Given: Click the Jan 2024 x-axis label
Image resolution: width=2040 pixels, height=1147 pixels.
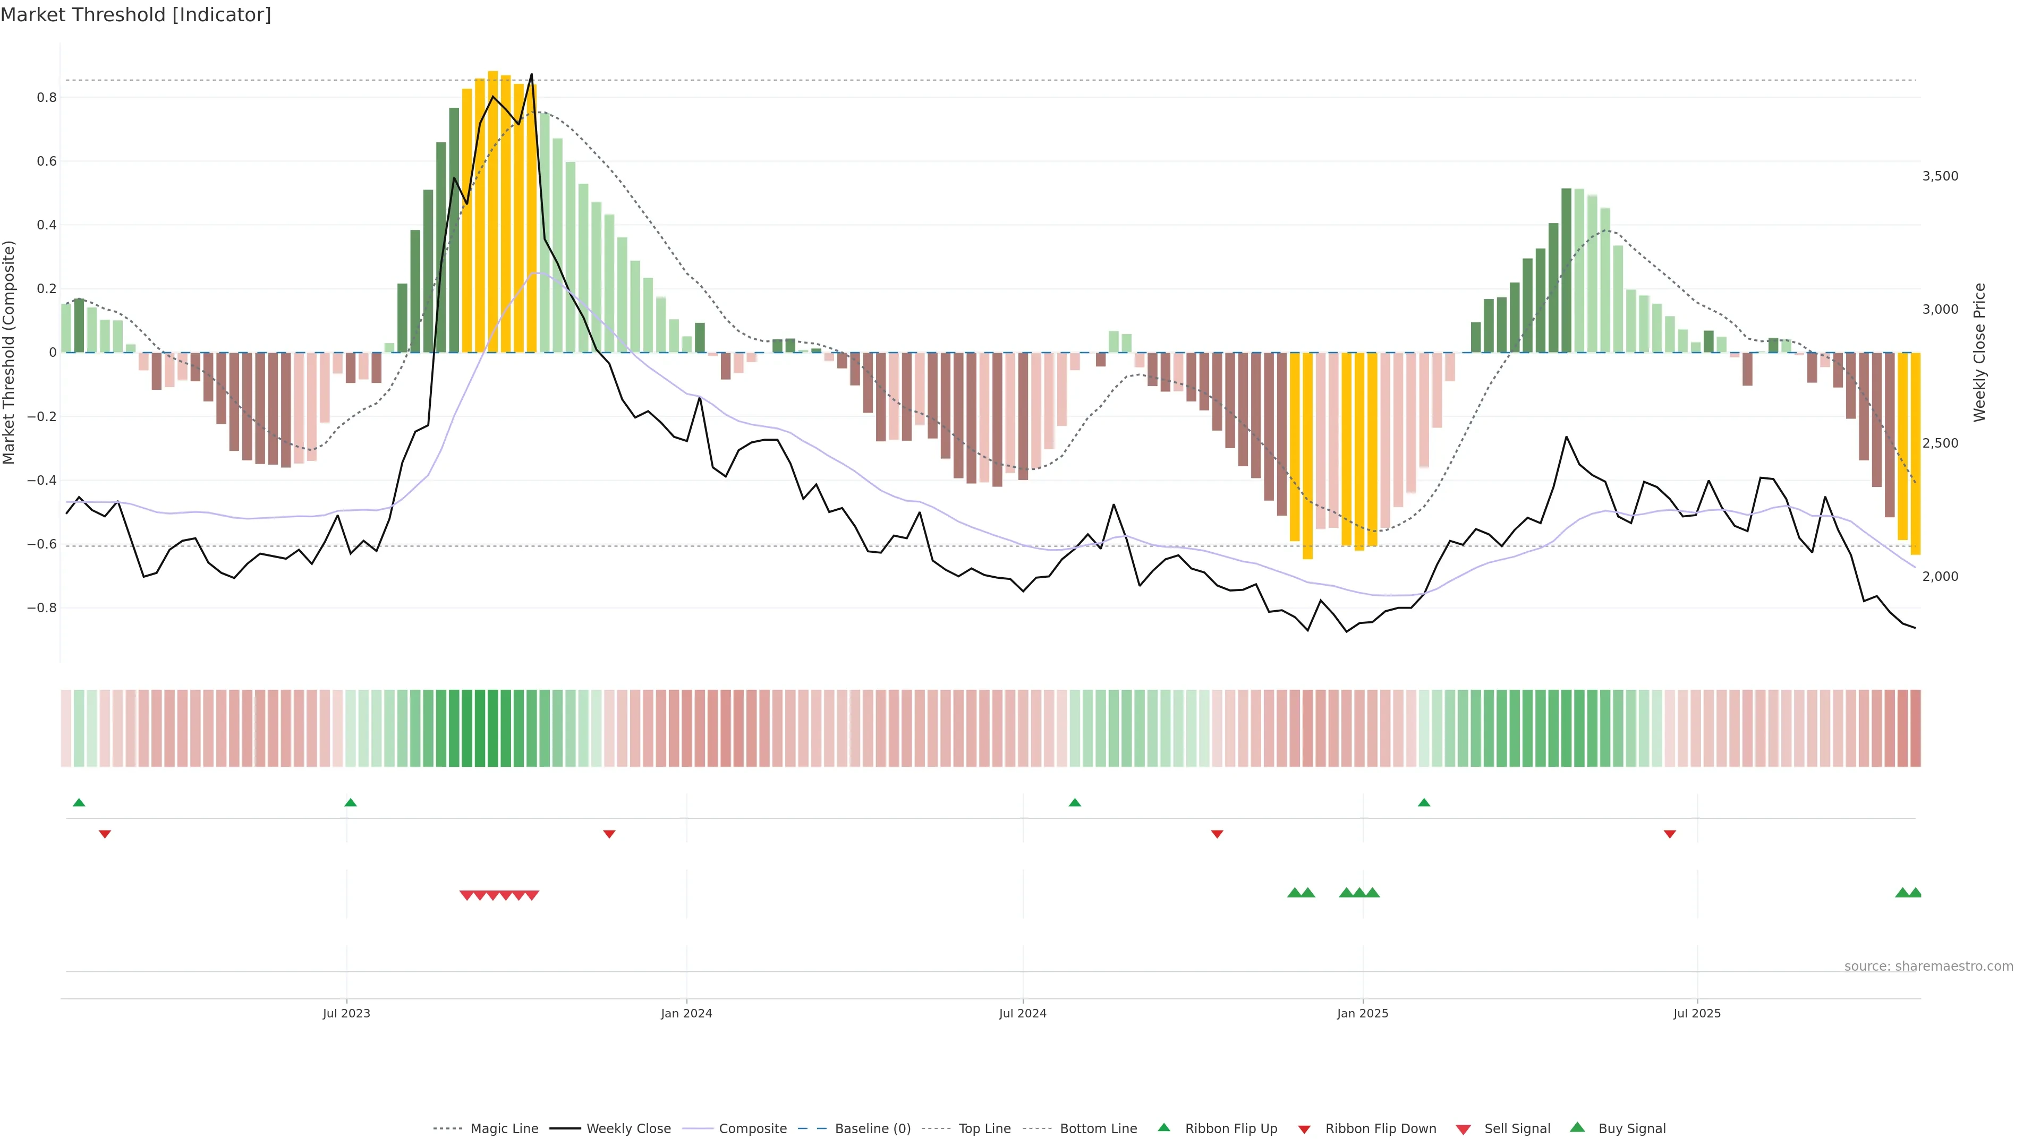Looking at the screenshot, I should (686, 1013).
